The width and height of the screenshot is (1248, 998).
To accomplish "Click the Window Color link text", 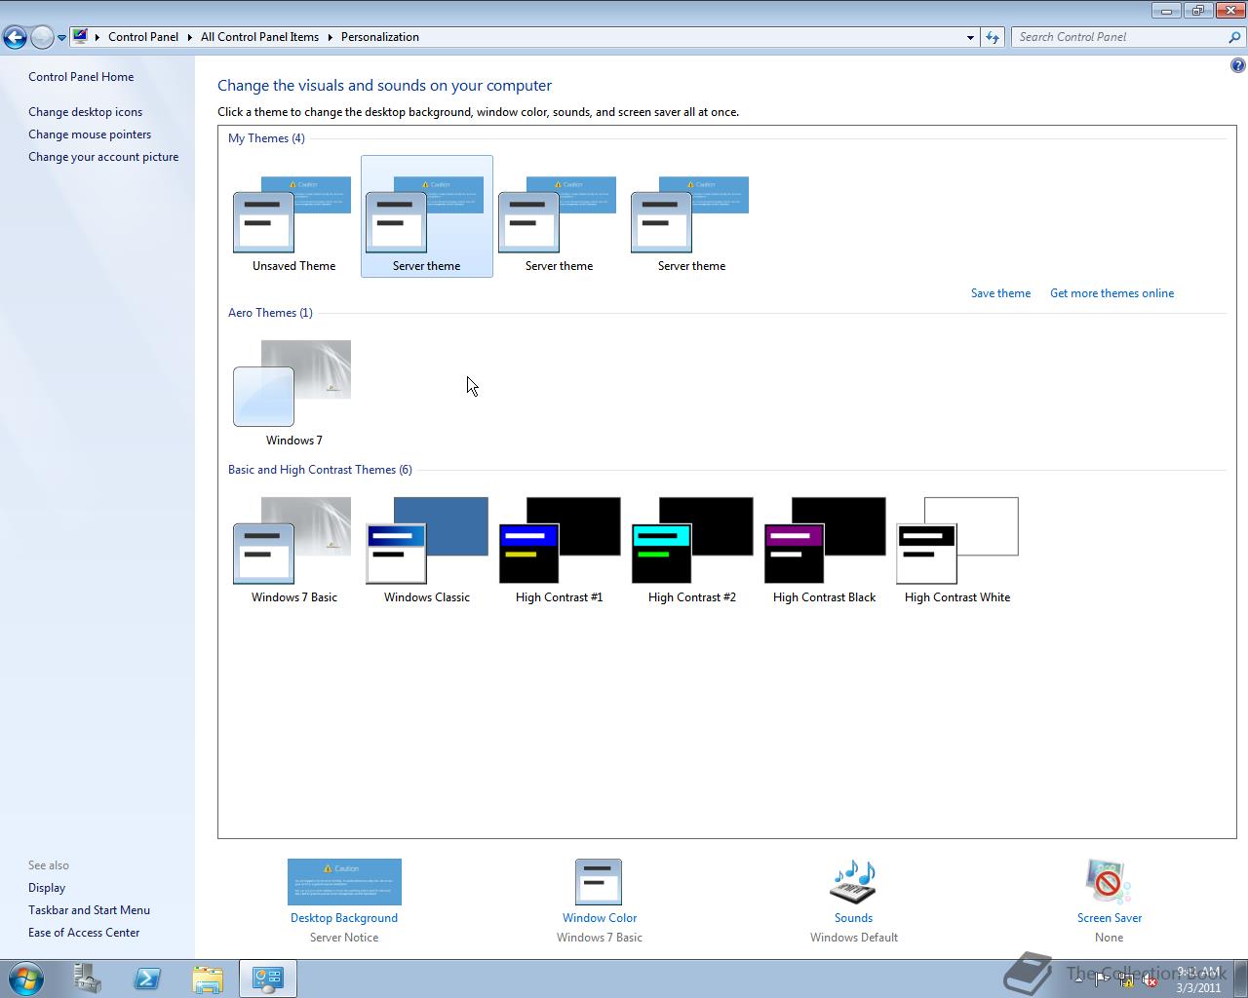I will [600, 918].
